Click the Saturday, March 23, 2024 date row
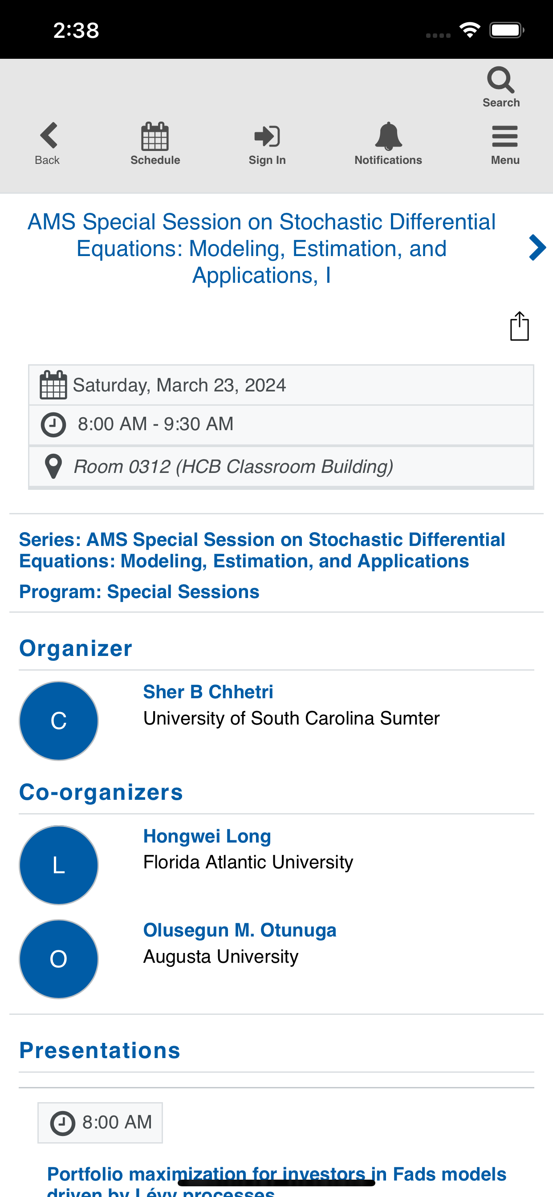This screenshot has height=1197, width=553. point(281,385)
